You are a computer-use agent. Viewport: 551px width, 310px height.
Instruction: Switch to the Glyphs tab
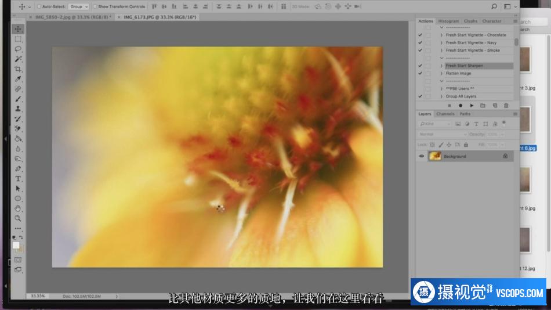(470, 21)
